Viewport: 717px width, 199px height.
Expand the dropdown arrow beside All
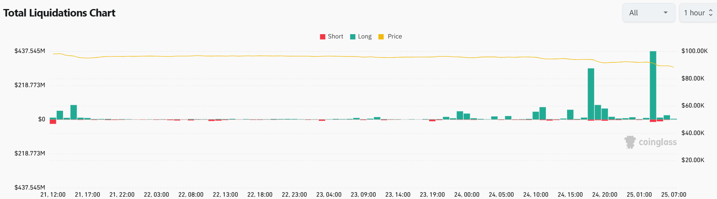pos(665,13)
